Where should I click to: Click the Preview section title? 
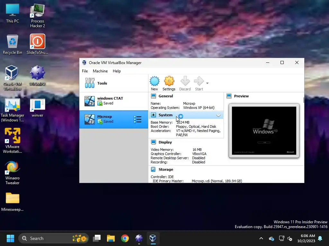click(241, 96)
